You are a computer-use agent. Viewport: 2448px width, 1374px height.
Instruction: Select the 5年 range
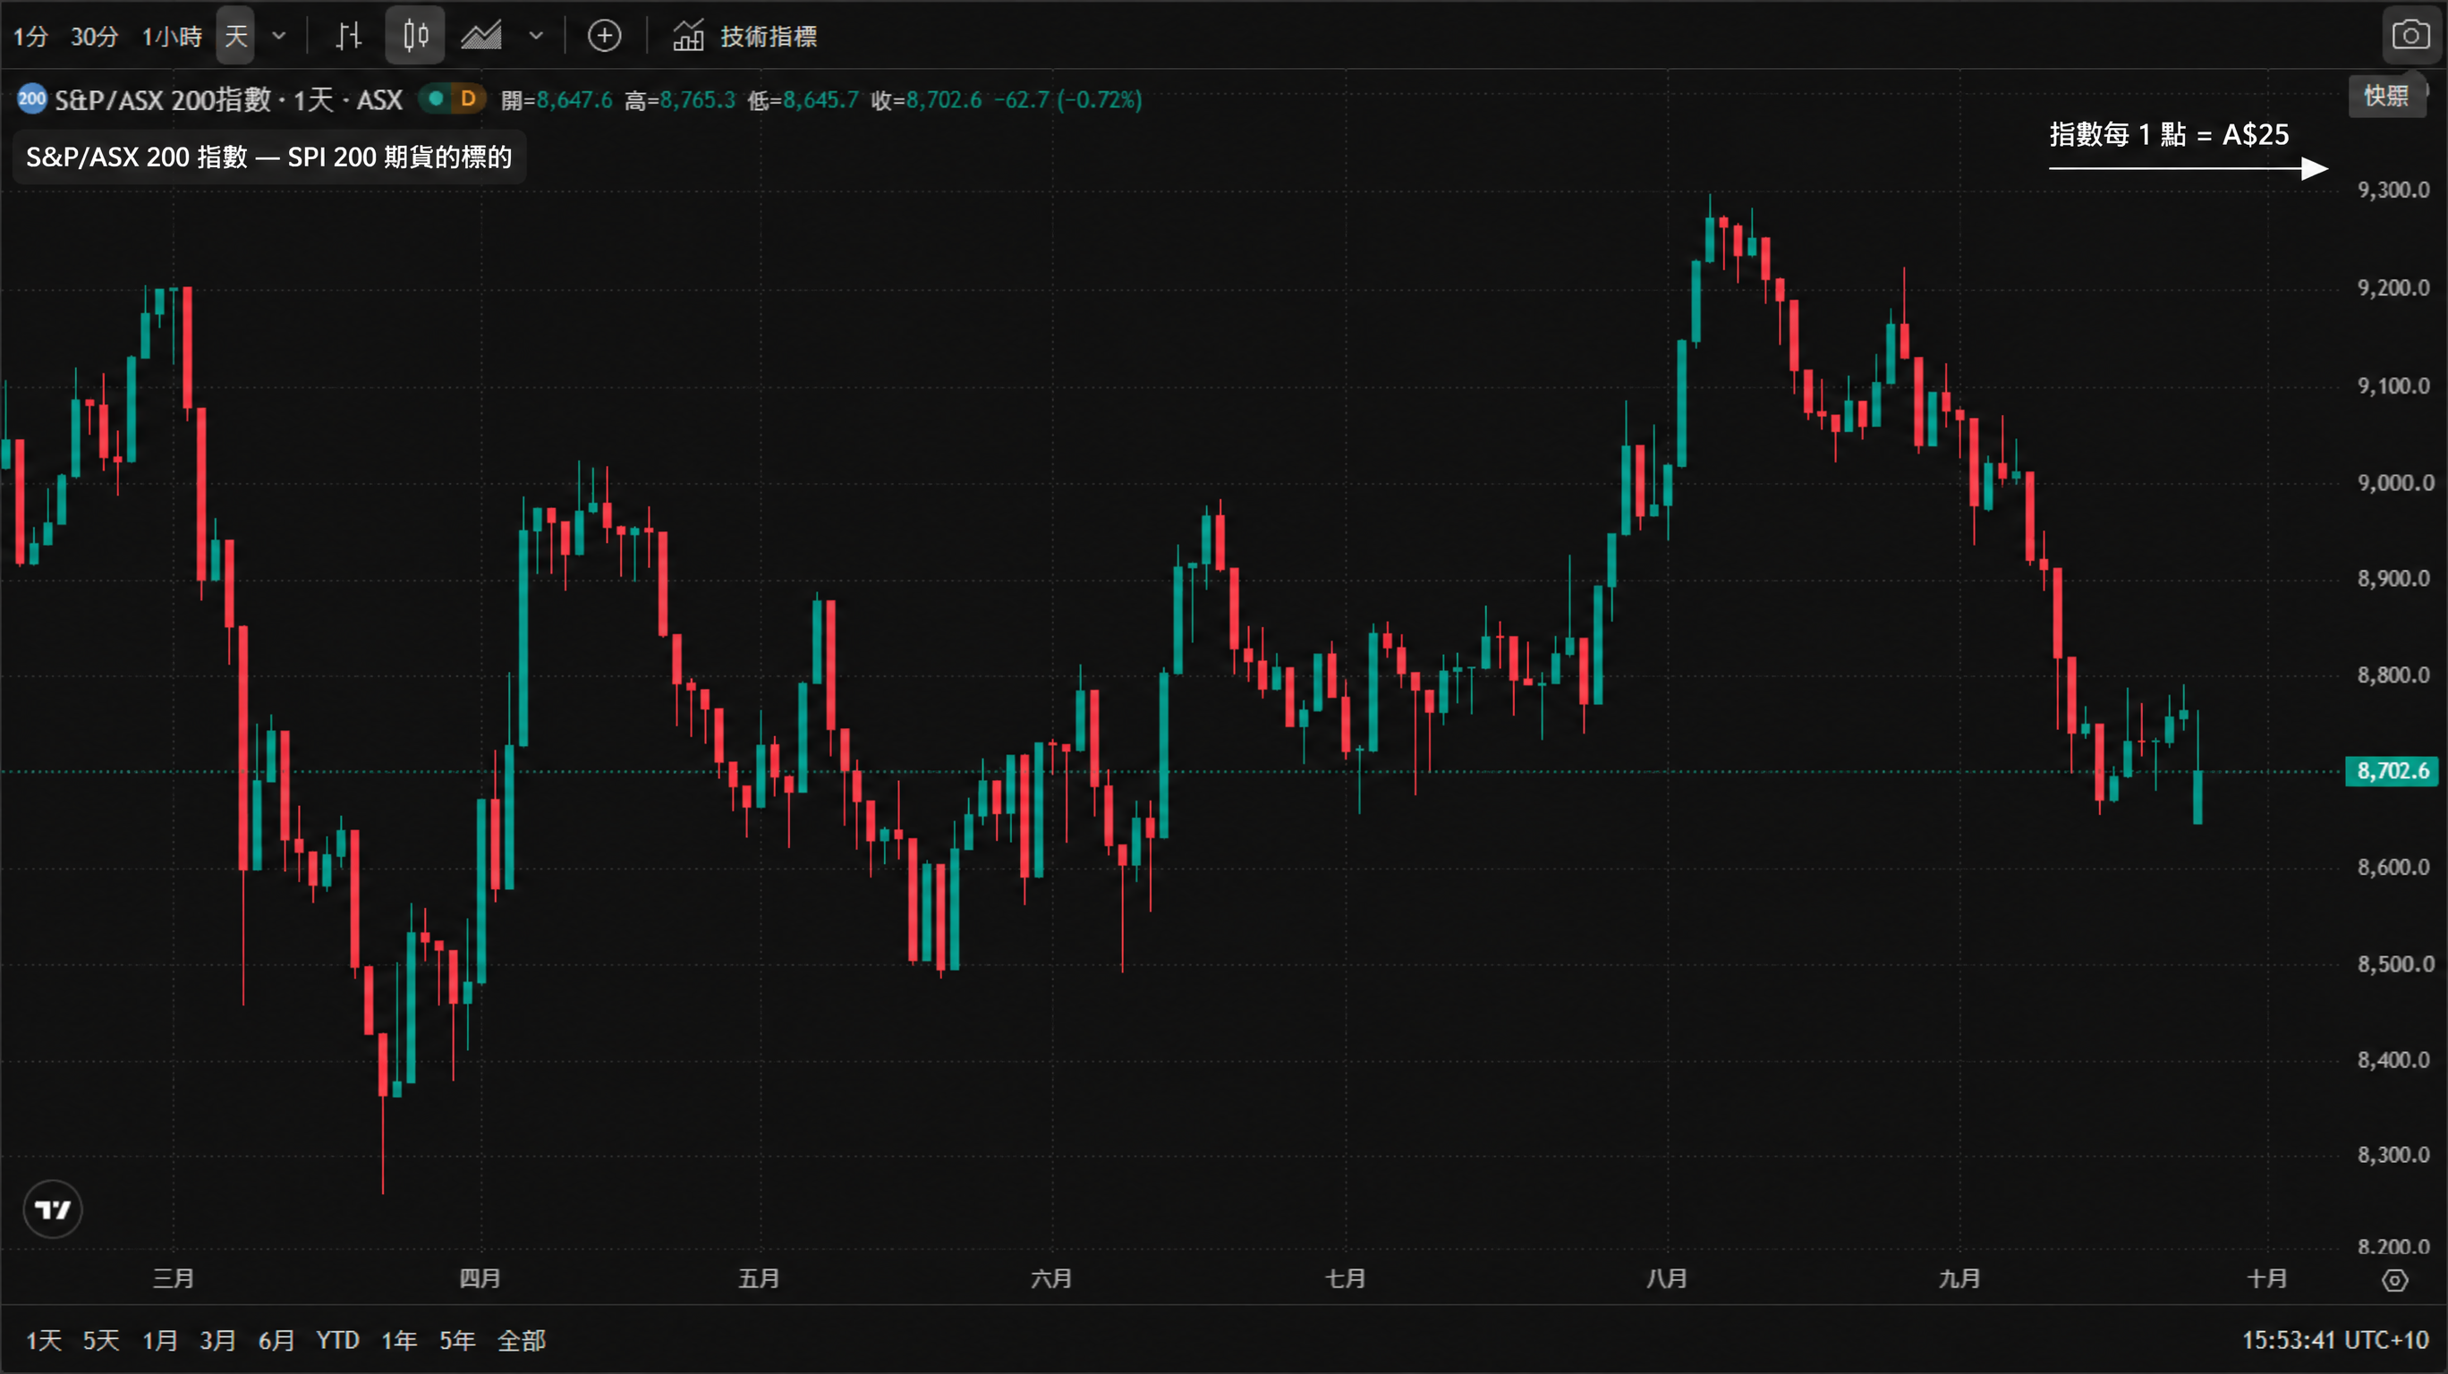(457, 1341)
